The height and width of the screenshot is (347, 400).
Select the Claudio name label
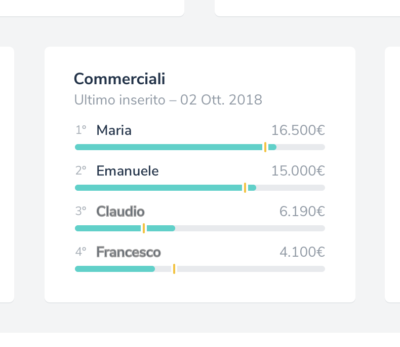tap(121, 212)
